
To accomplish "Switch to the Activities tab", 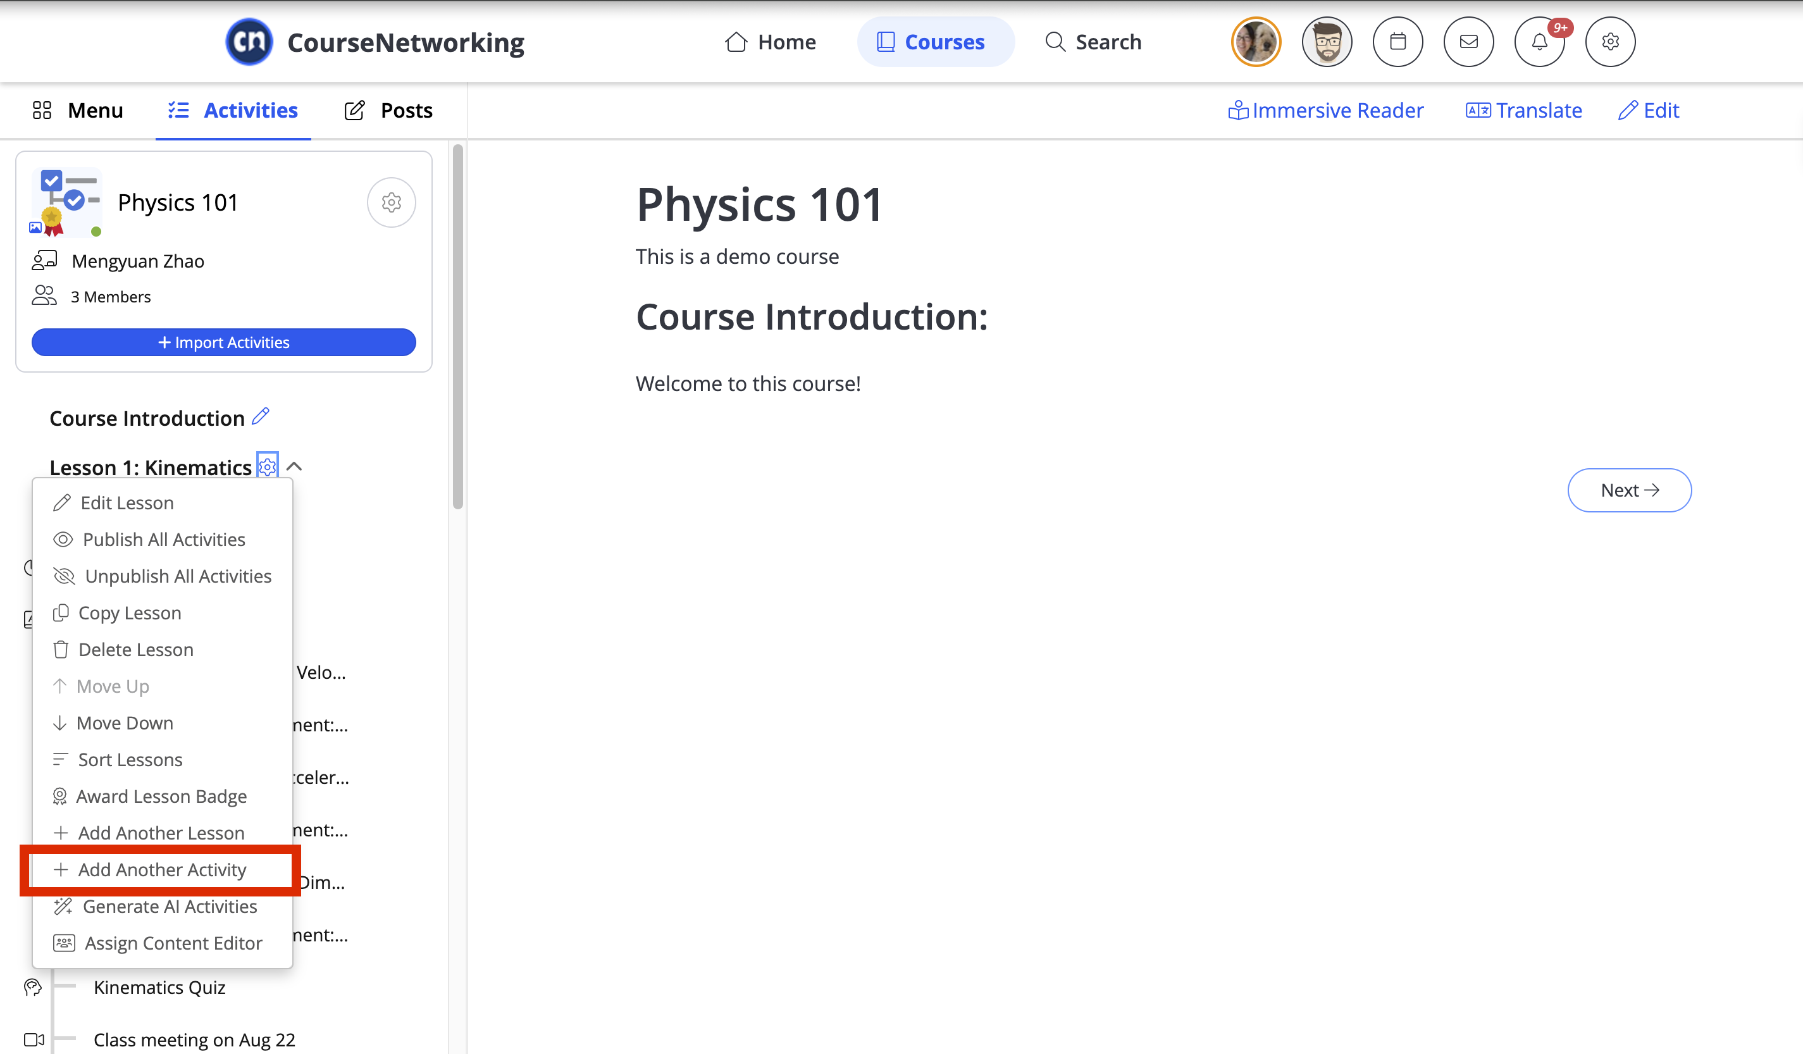I will coord(233,110).
